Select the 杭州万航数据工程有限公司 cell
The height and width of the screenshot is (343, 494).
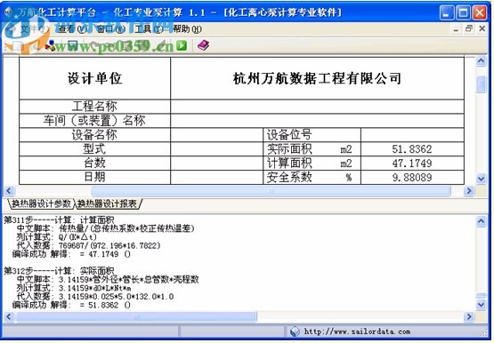(317, 78)
